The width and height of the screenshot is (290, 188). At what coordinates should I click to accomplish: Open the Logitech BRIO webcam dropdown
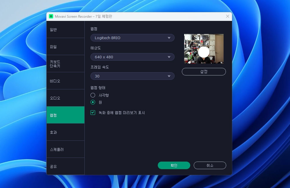click(x=133, y=38)
